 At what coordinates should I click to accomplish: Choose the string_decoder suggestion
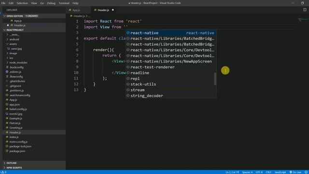pyautogui.click(x=171, y=96)
